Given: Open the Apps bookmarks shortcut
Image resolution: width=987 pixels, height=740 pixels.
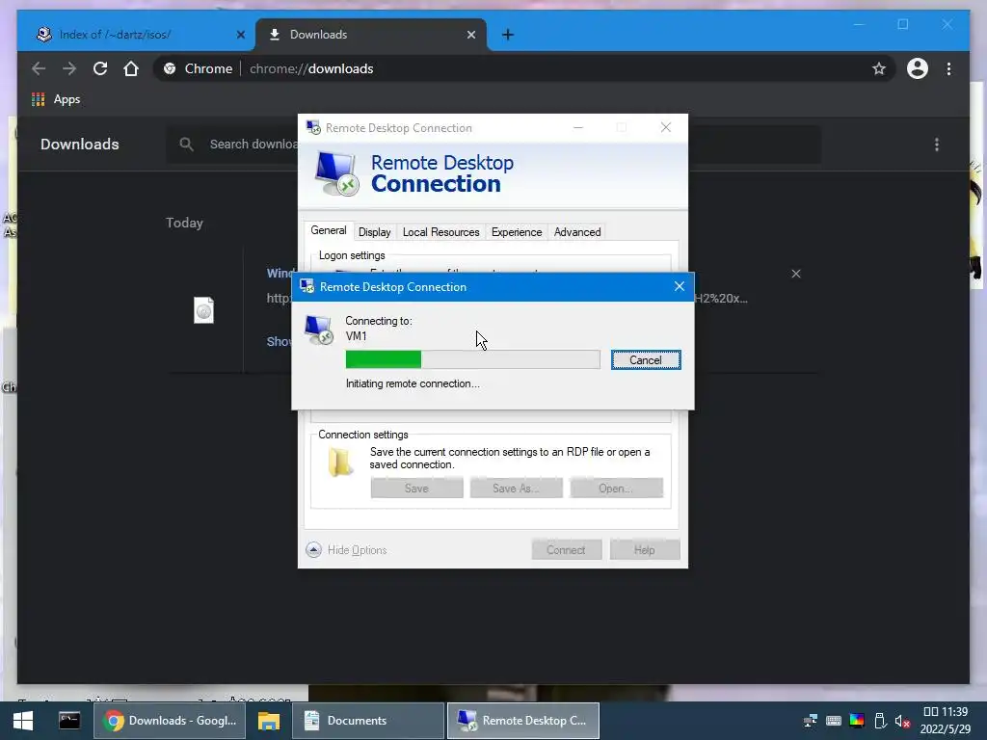Looking at the screenshot, I should point(55,99).
